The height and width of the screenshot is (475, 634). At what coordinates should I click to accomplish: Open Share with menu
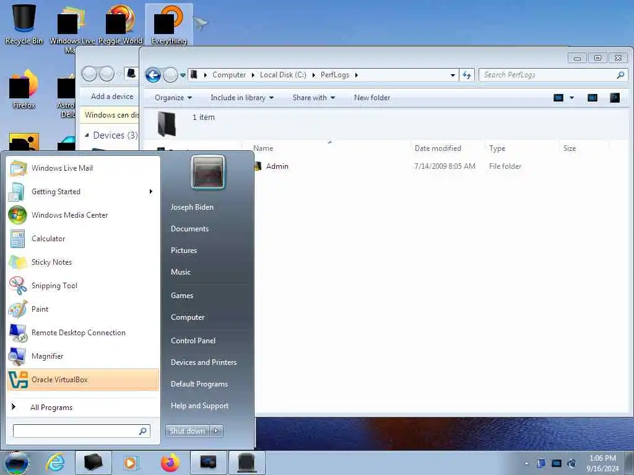click(314, 98)
